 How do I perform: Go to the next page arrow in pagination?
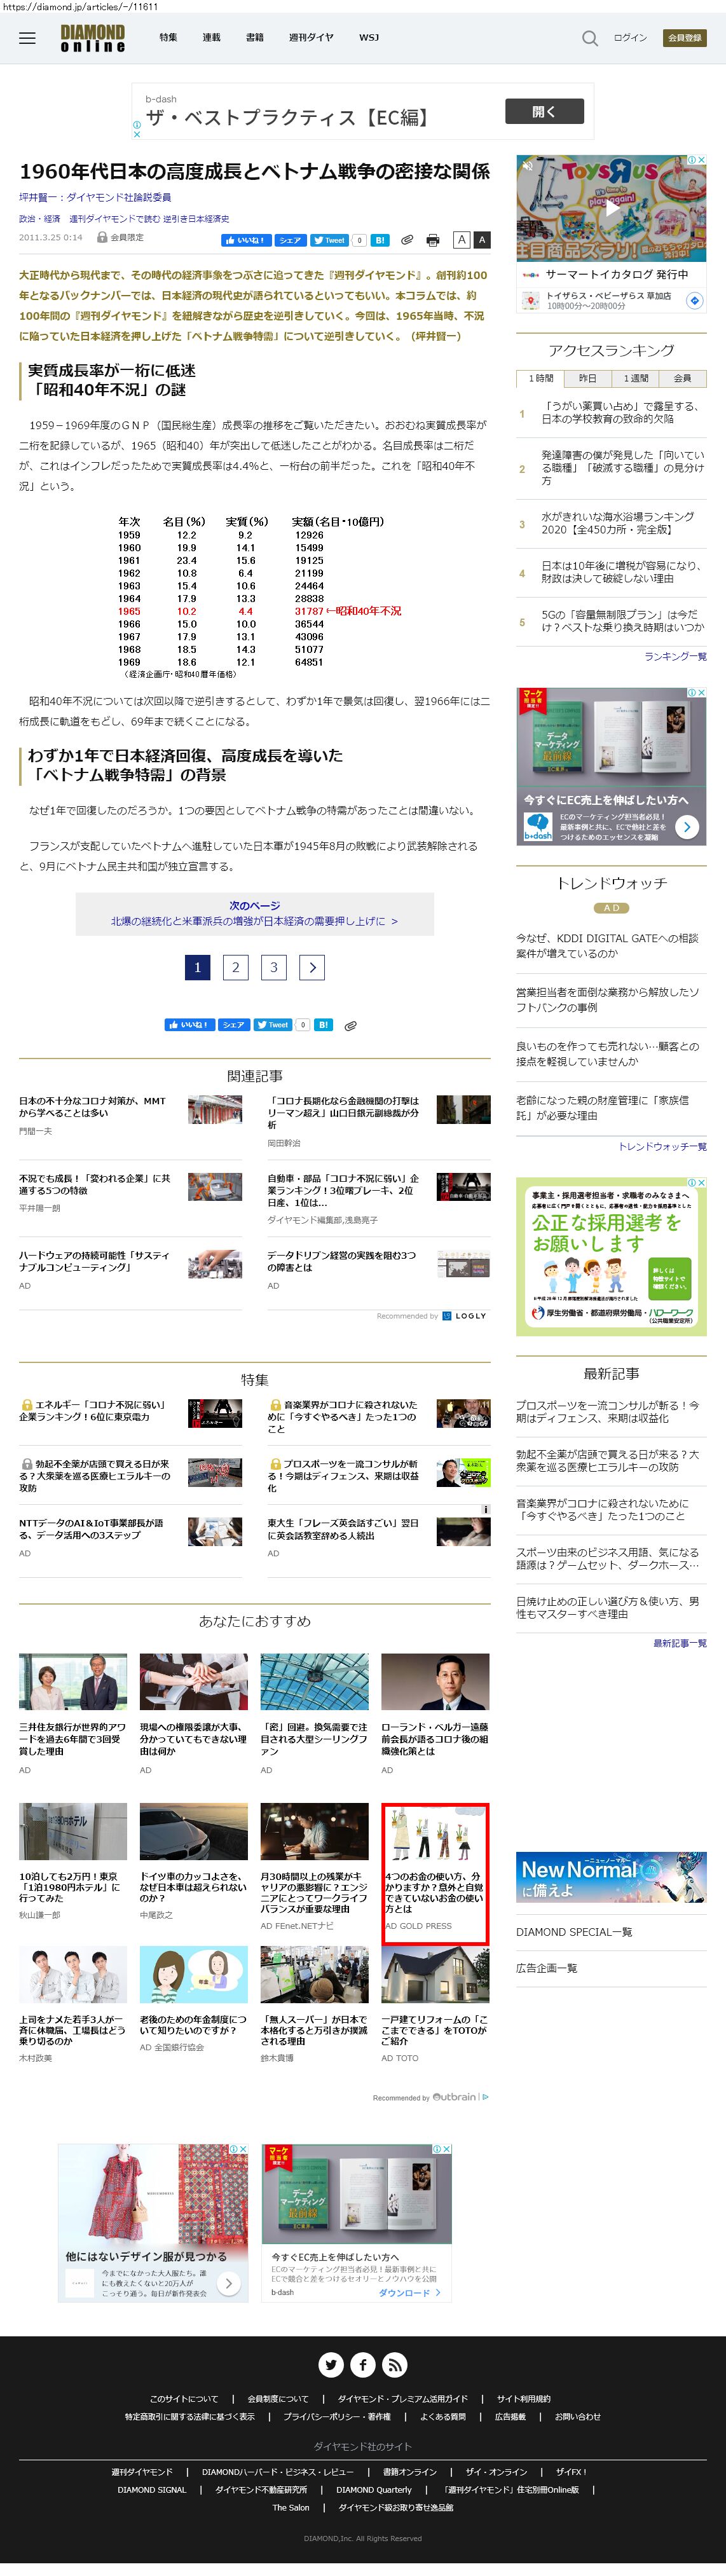[x=312, y=967]
